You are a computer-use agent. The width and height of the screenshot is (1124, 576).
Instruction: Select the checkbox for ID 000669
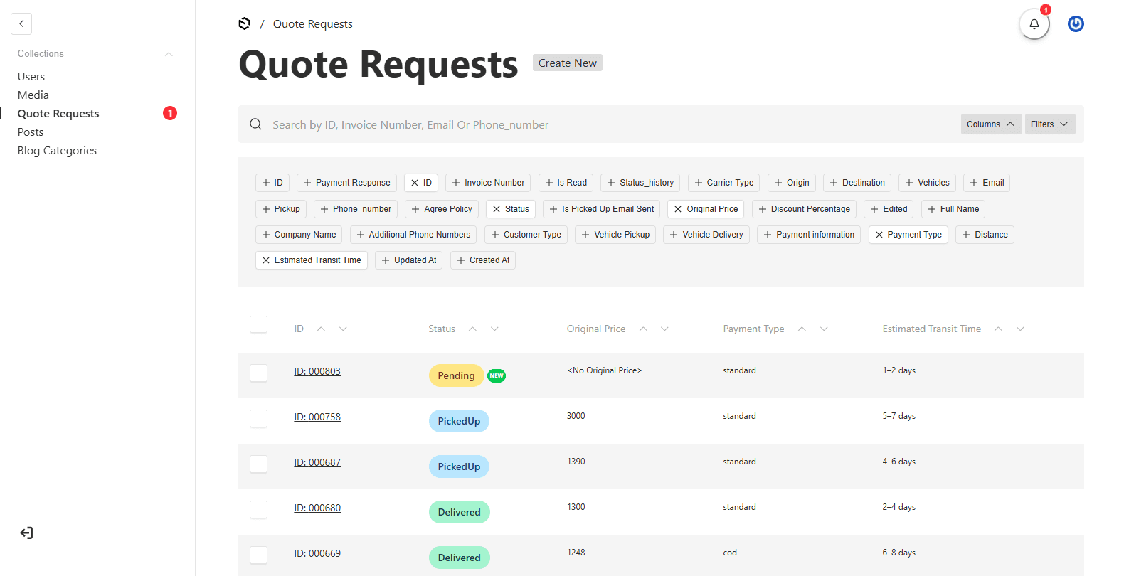(x=258, y=555)
